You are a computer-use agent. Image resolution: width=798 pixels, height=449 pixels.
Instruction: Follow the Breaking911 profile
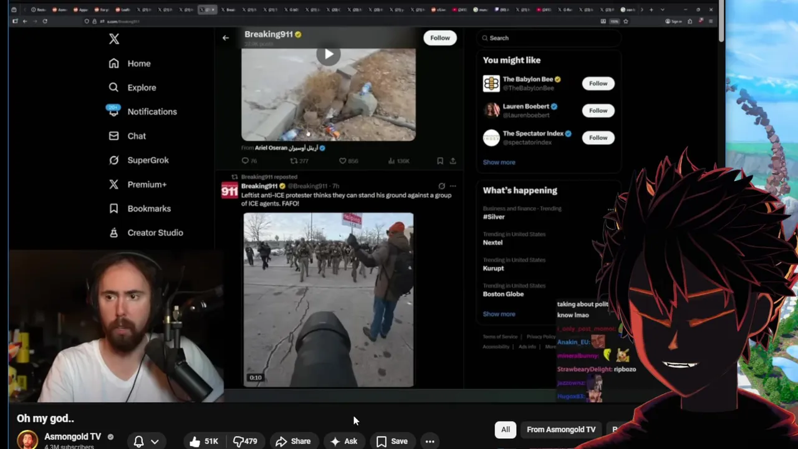tap(440, 38)
